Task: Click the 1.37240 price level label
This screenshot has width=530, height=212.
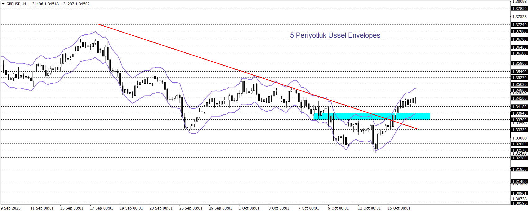Action: pyautogui.click(x=519, y=24)
